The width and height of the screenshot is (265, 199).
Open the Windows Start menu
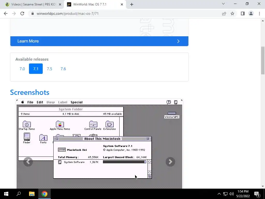(6, 194)
